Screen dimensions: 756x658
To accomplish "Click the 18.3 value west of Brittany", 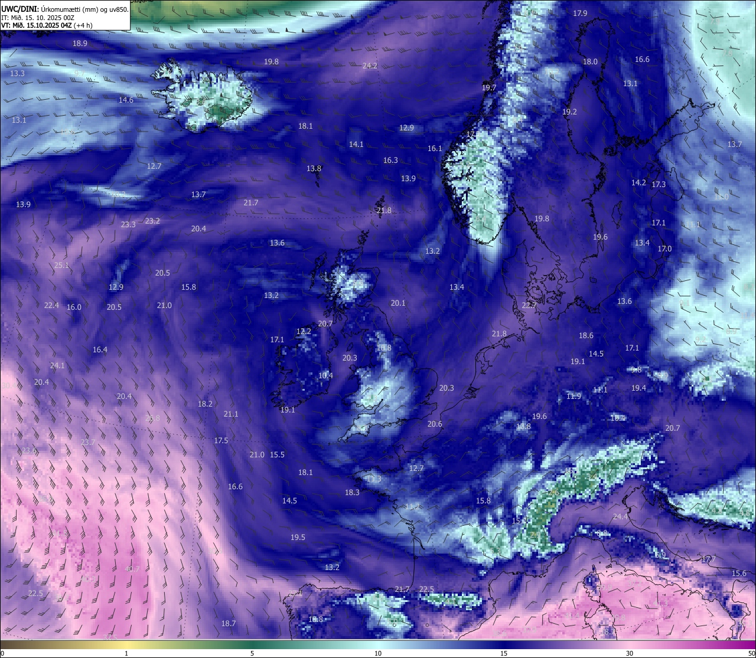I will point(352,492).
